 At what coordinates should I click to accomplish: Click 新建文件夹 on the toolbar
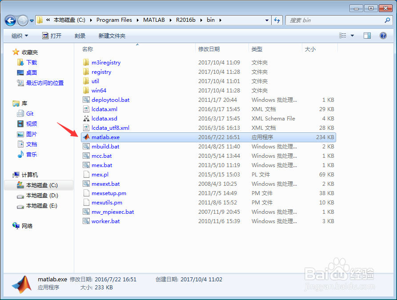(112, 36)
